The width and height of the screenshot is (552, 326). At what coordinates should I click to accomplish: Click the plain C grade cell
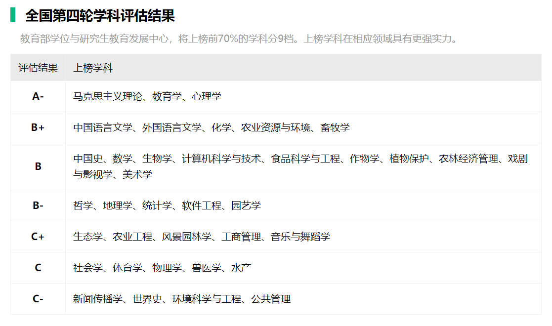(x=38, y=268)
